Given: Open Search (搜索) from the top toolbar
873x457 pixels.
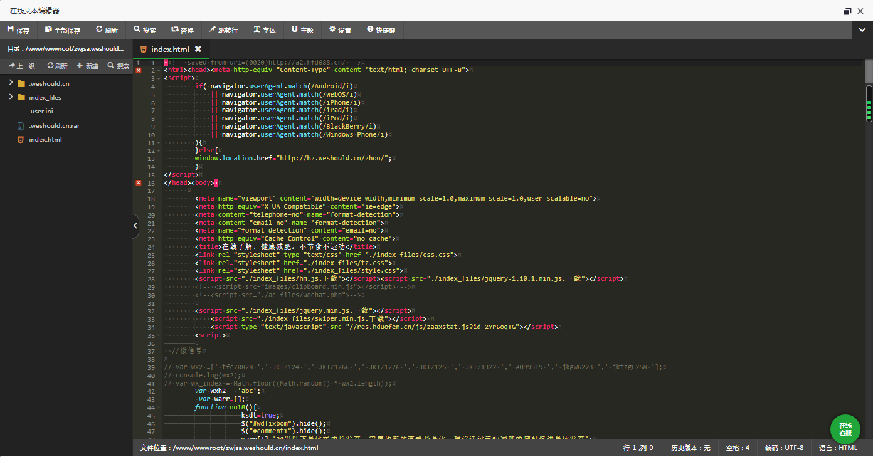Looking at the screenshot, I should pos(145,30).
